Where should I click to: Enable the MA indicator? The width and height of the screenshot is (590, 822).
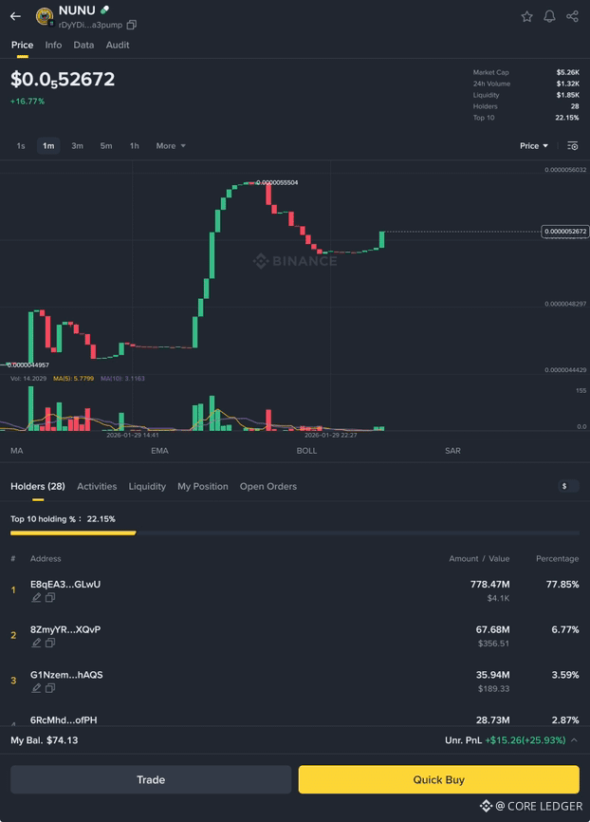pyautogui.click(x=17, y=450)
